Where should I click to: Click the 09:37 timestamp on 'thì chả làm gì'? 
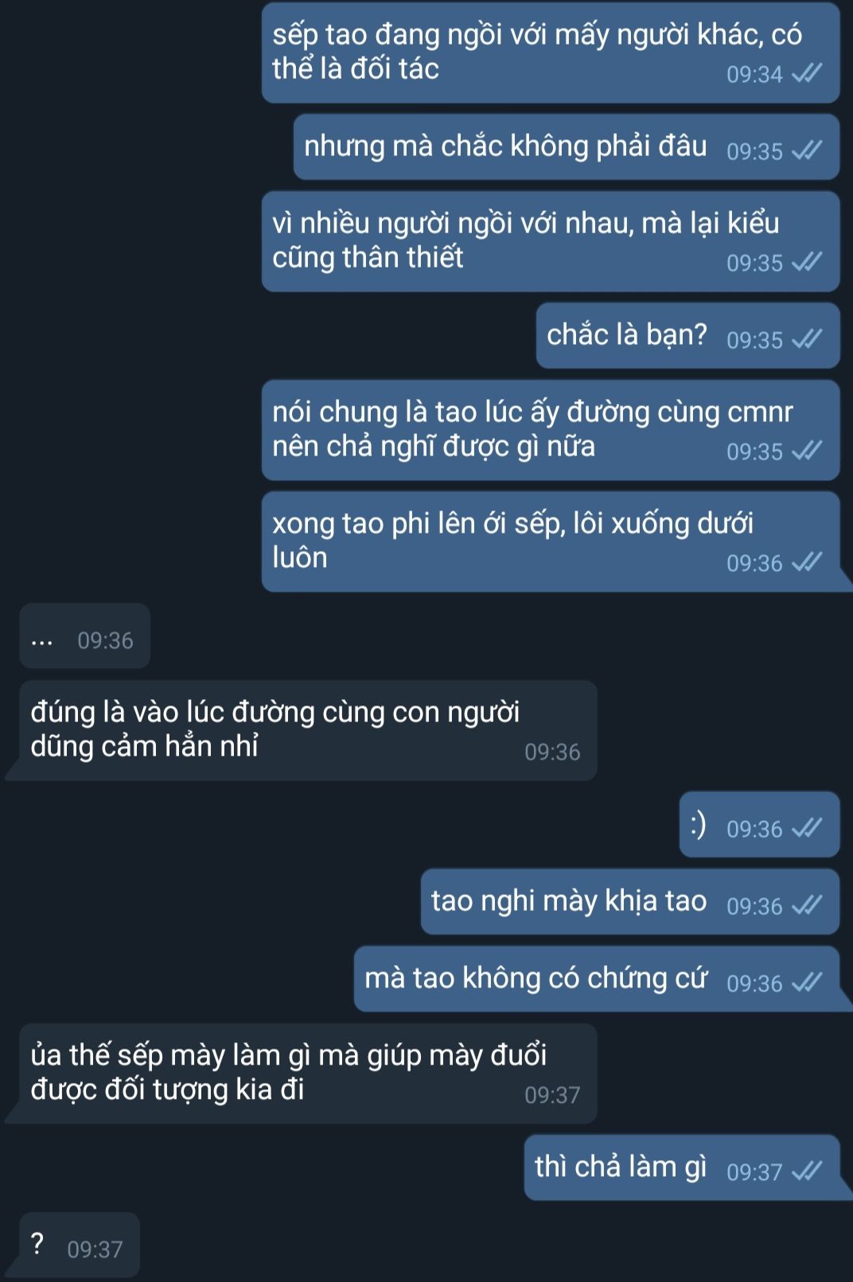[x=754, y=1172]
